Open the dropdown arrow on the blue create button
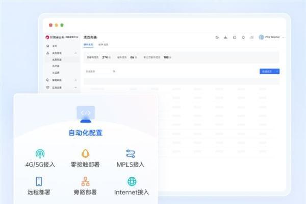 (277, 71)
